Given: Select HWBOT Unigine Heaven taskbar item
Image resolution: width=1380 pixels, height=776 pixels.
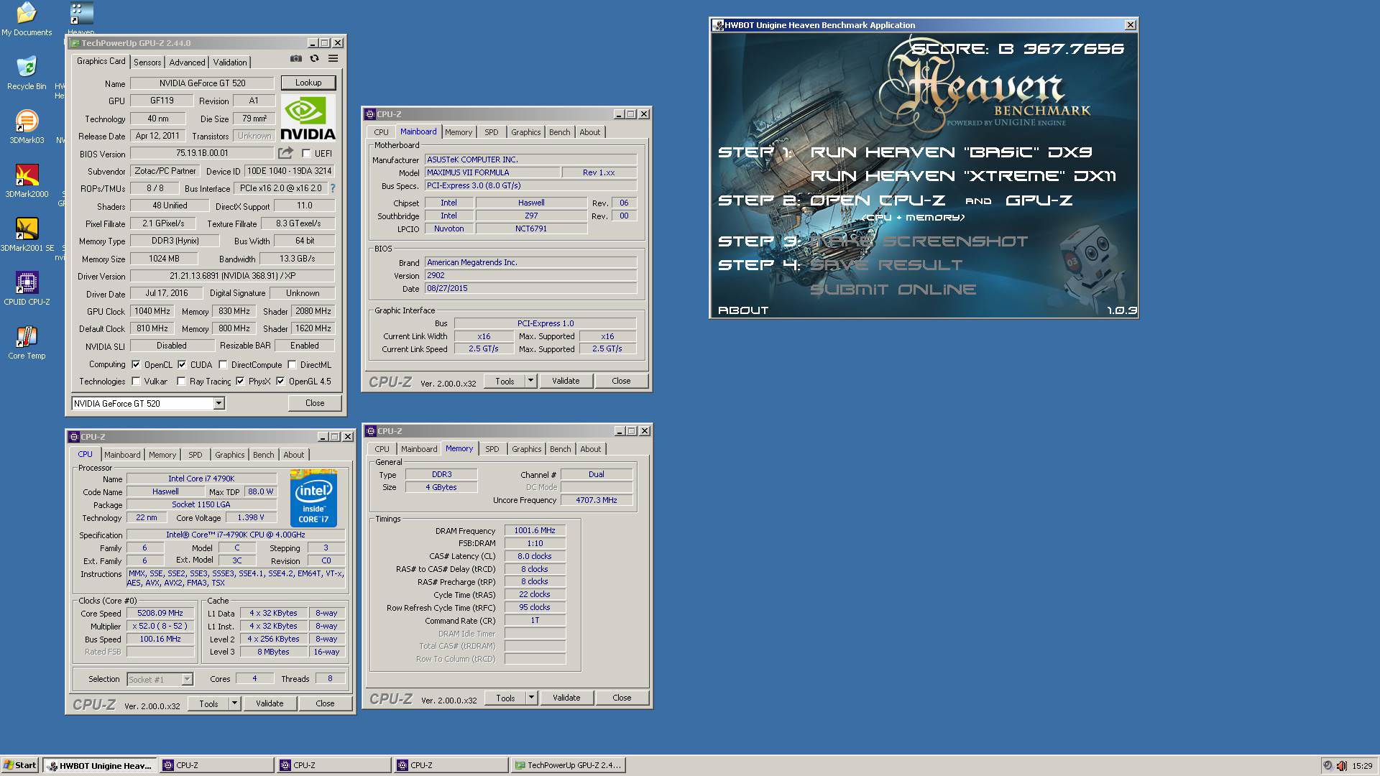Looking at the screenshot, I should [100, 765].
